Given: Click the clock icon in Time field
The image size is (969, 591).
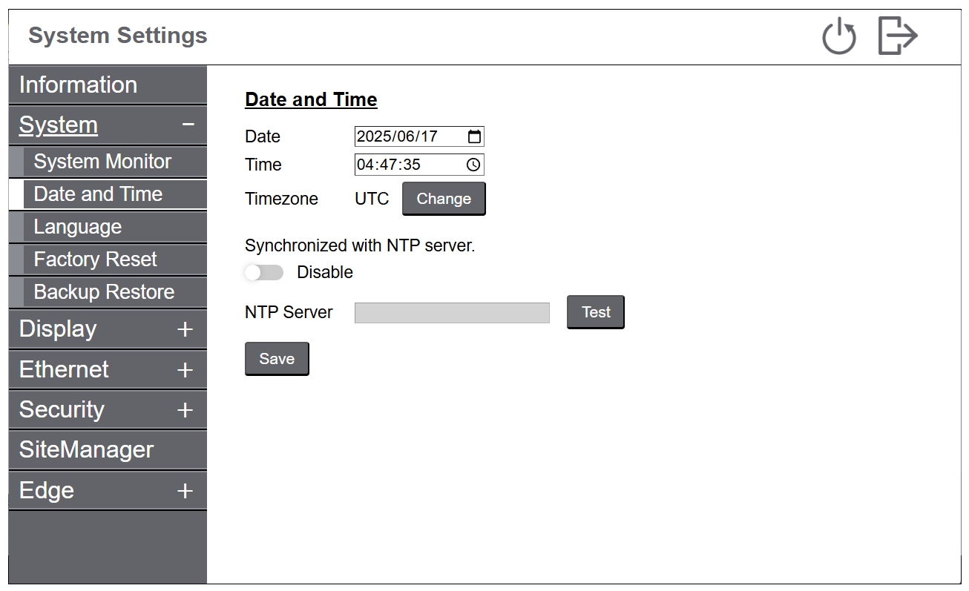Looking at the screenshot, I should pyautogui.click(x=473, y=165).
